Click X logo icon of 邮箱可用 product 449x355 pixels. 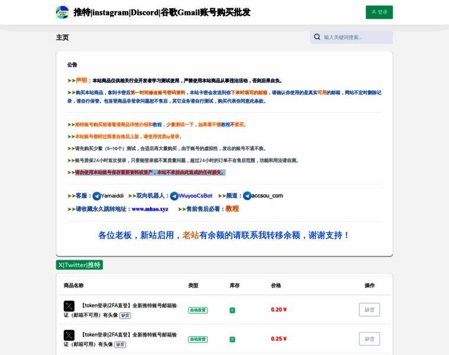pos(69,335)
